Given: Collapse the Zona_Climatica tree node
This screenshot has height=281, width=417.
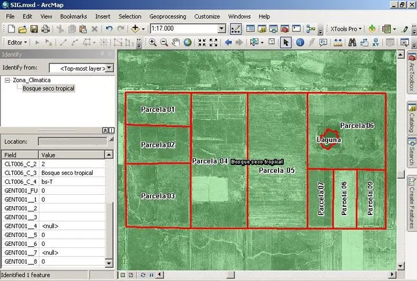Looking at the screenshot, I should (x=7, y=80).
